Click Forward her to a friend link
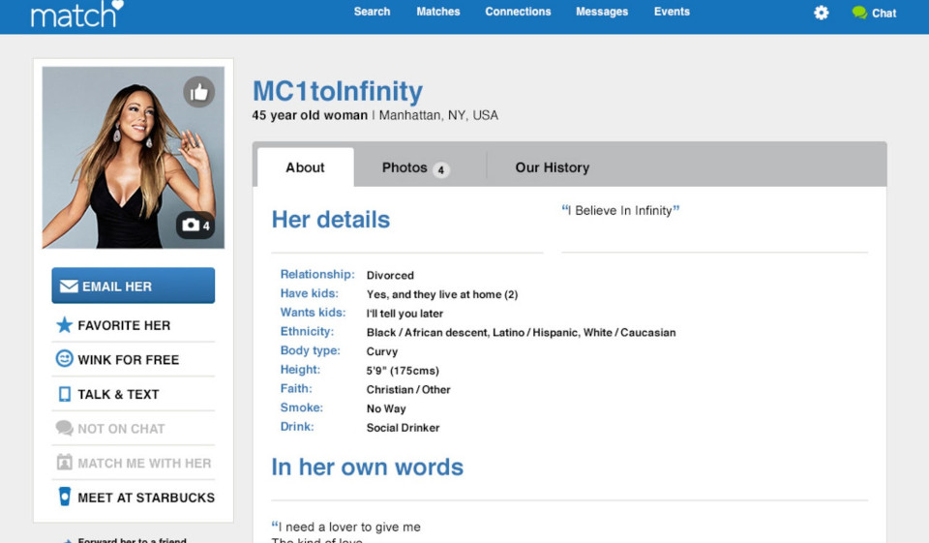 (x=133, y=540)
